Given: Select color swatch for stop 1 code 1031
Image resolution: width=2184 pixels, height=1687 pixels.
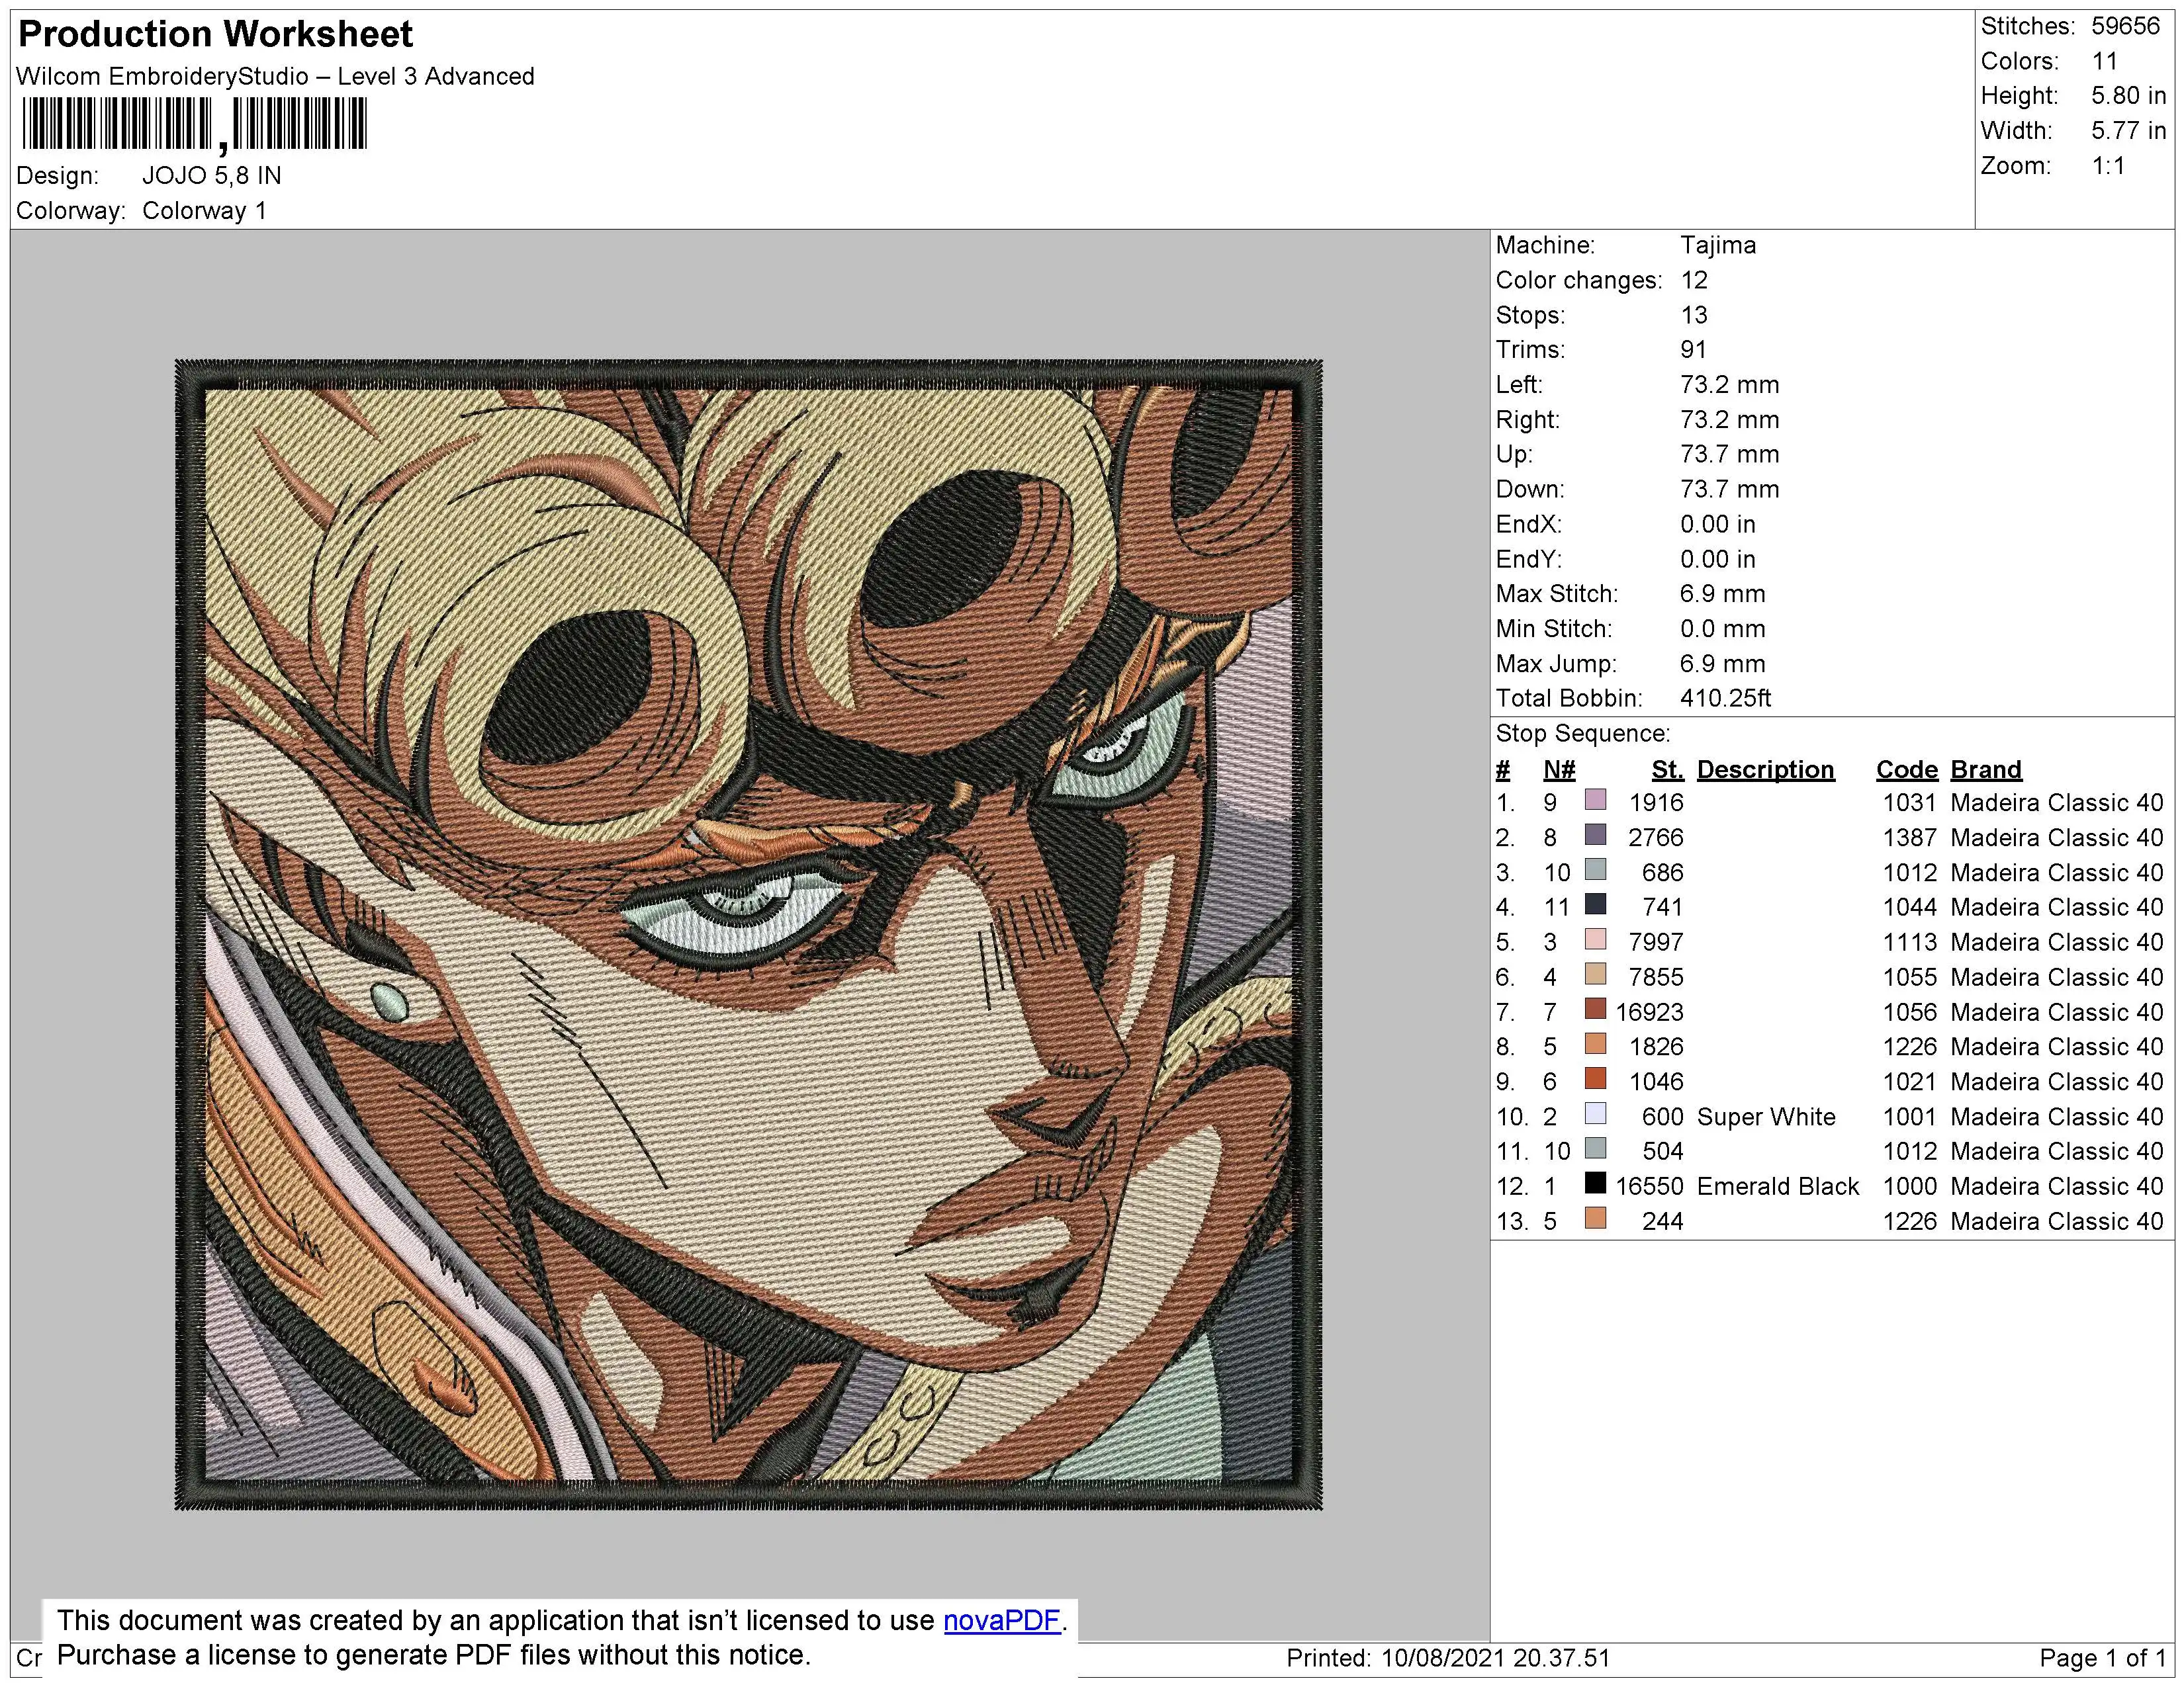Looking at the screenshot, I should [x=1596, y=800].
